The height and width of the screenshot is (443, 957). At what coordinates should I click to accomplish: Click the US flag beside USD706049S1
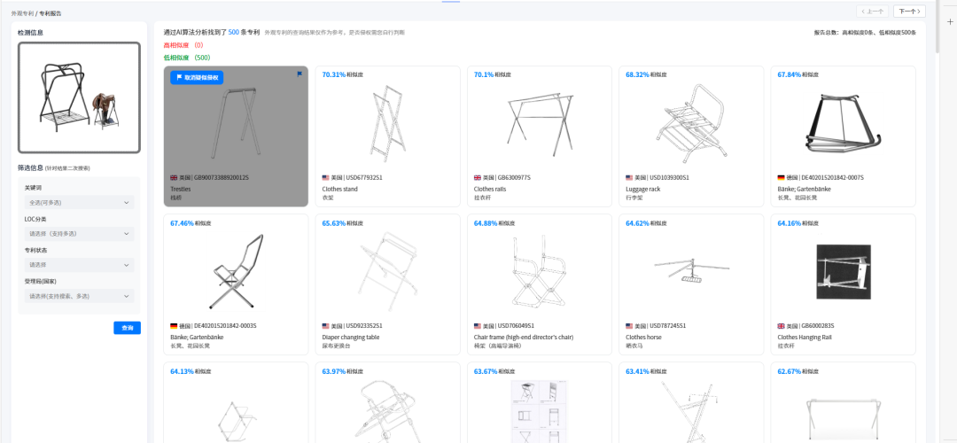coord(478,326)
